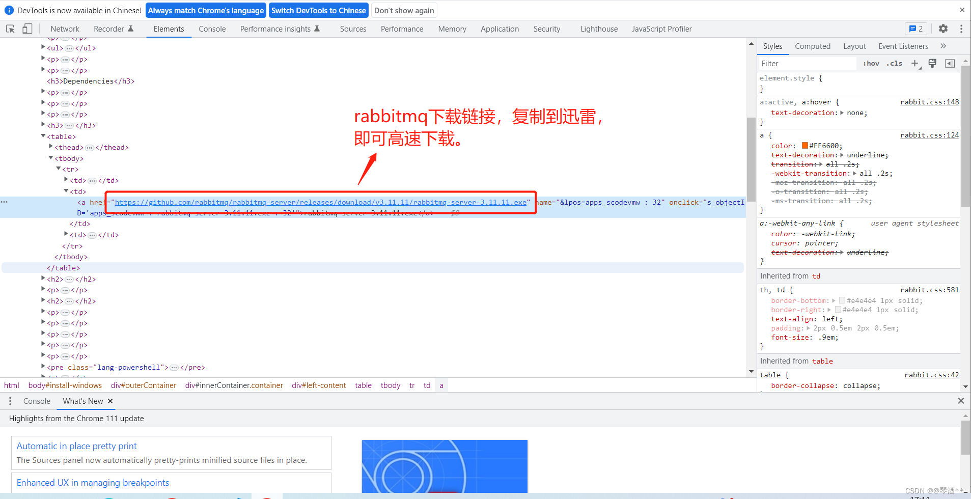Click the closing table tag row
The height and width of the screenshot is (499, 971).
373,268
